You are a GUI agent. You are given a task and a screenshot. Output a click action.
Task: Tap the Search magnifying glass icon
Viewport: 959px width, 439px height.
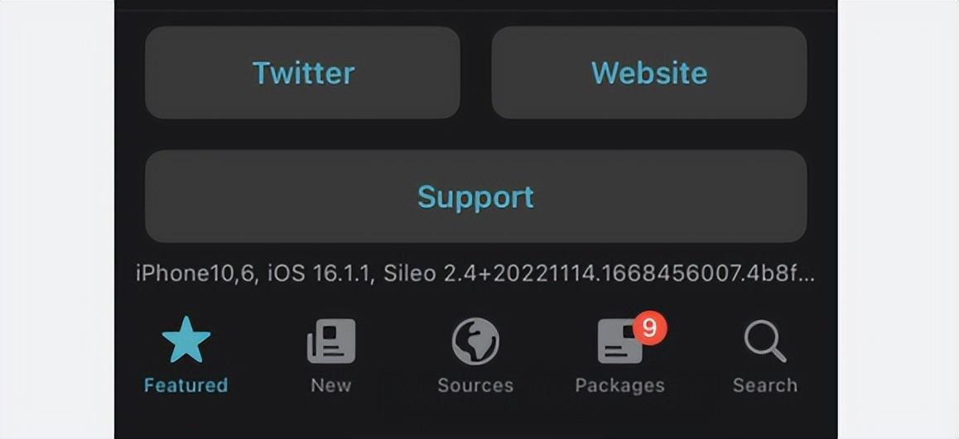click(765, 341)
